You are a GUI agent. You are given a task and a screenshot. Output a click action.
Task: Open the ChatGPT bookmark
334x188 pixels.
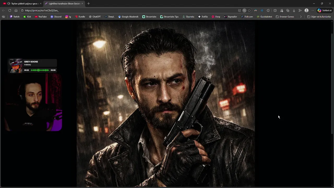[x=95, y=17]
